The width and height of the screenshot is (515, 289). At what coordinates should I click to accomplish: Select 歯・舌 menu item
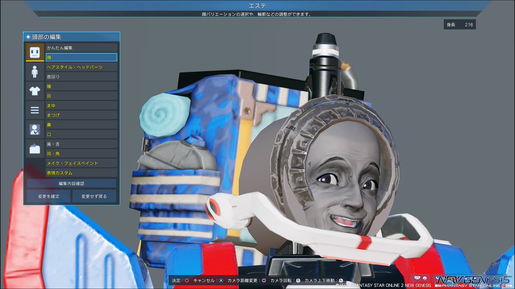[x=81, y=144]
